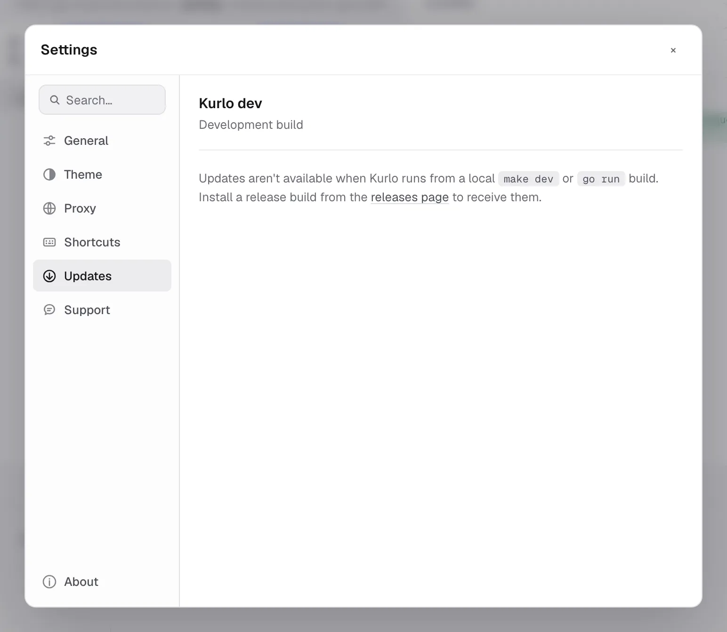The image size is (727, 632).
Task: Click the About info icon
Action: point(49,582)
